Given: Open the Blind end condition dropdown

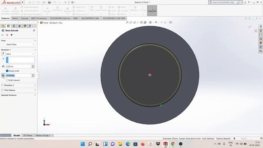Looking at the screenshot, I should tap(20, 54).
